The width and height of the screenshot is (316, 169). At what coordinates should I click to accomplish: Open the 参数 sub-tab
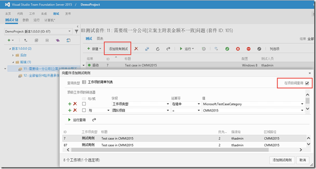[26, 20]
